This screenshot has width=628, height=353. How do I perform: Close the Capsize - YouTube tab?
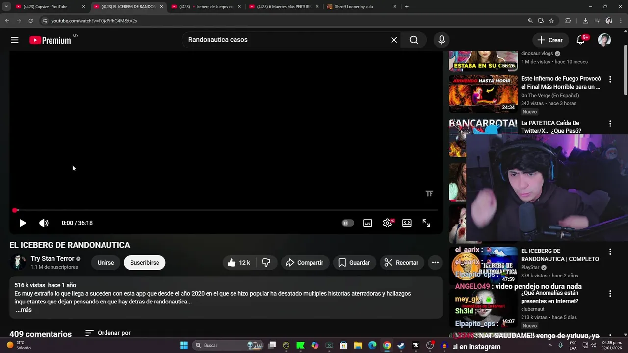click(x=83, y=7)
